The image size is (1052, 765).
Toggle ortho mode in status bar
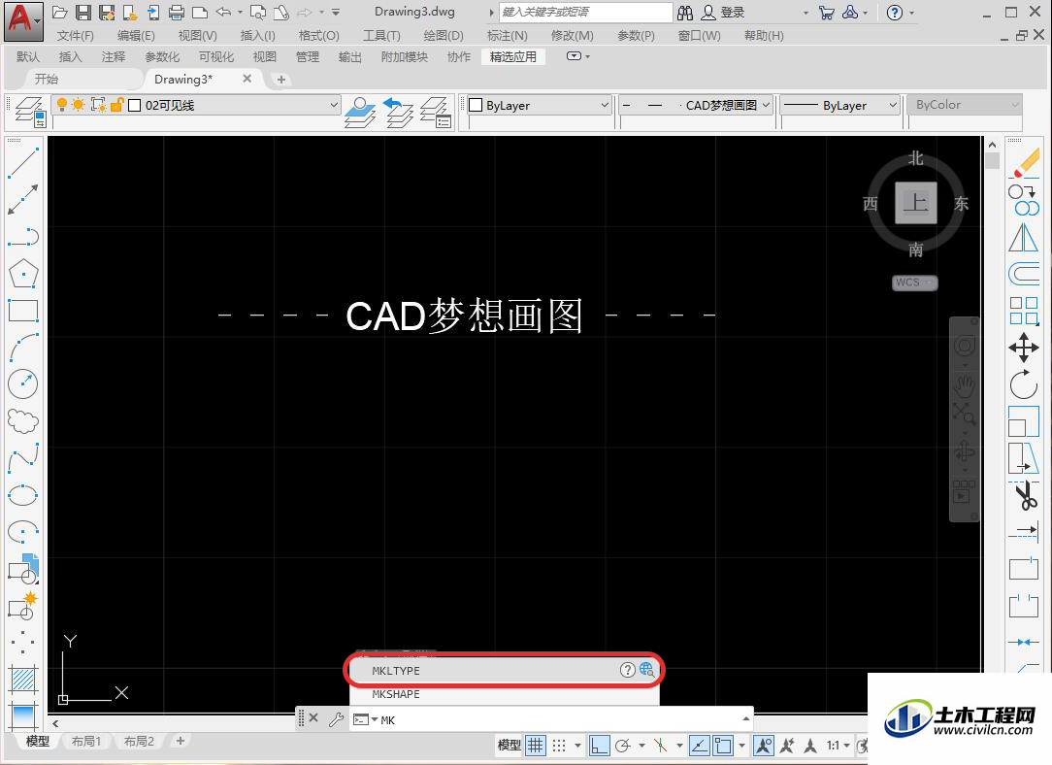(599, 745)
